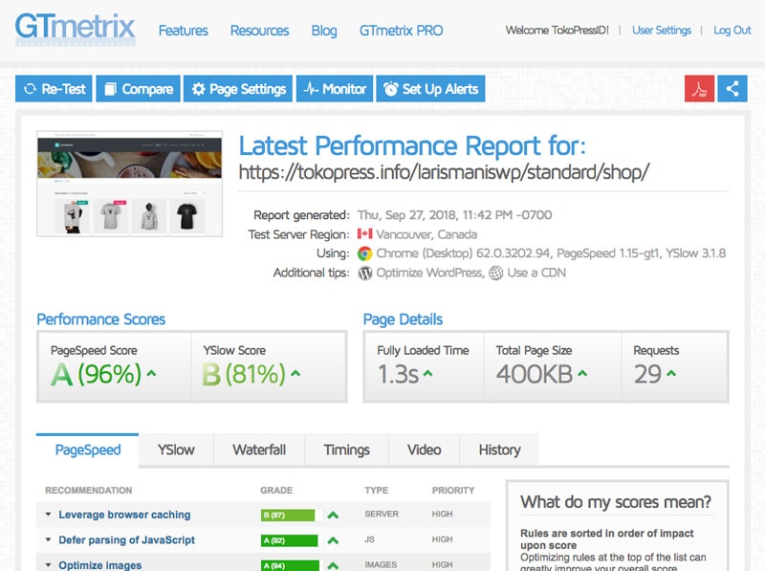
Task: Click the What do my scores mean heading
Action: 616,502
